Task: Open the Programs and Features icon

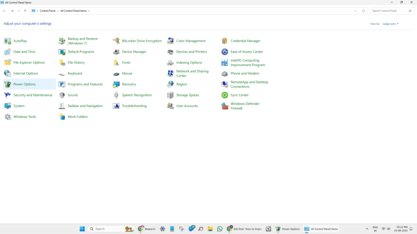Action: [62, 84]
